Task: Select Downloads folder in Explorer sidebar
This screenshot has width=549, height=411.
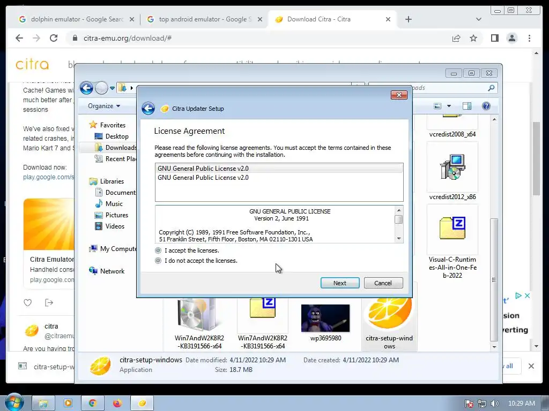Action: (x=116, y=148)
